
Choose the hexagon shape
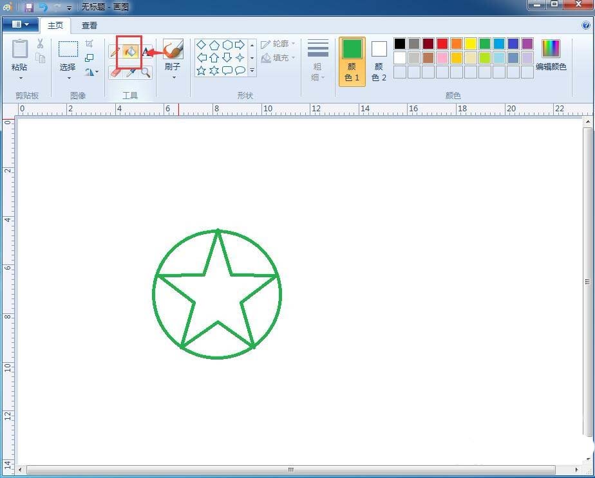(227, 45)
